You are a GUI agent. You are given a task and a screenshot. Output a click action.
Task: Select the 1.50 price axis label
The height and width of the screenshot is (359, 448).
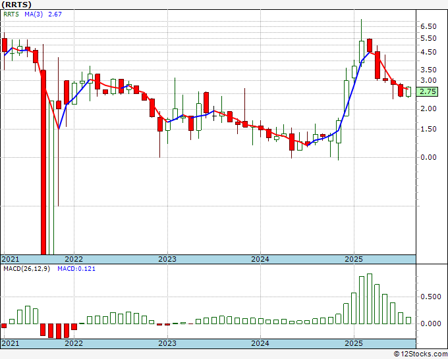(428, 129)
